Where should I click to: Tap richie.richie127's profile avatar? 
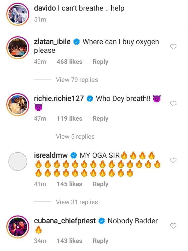18,104
